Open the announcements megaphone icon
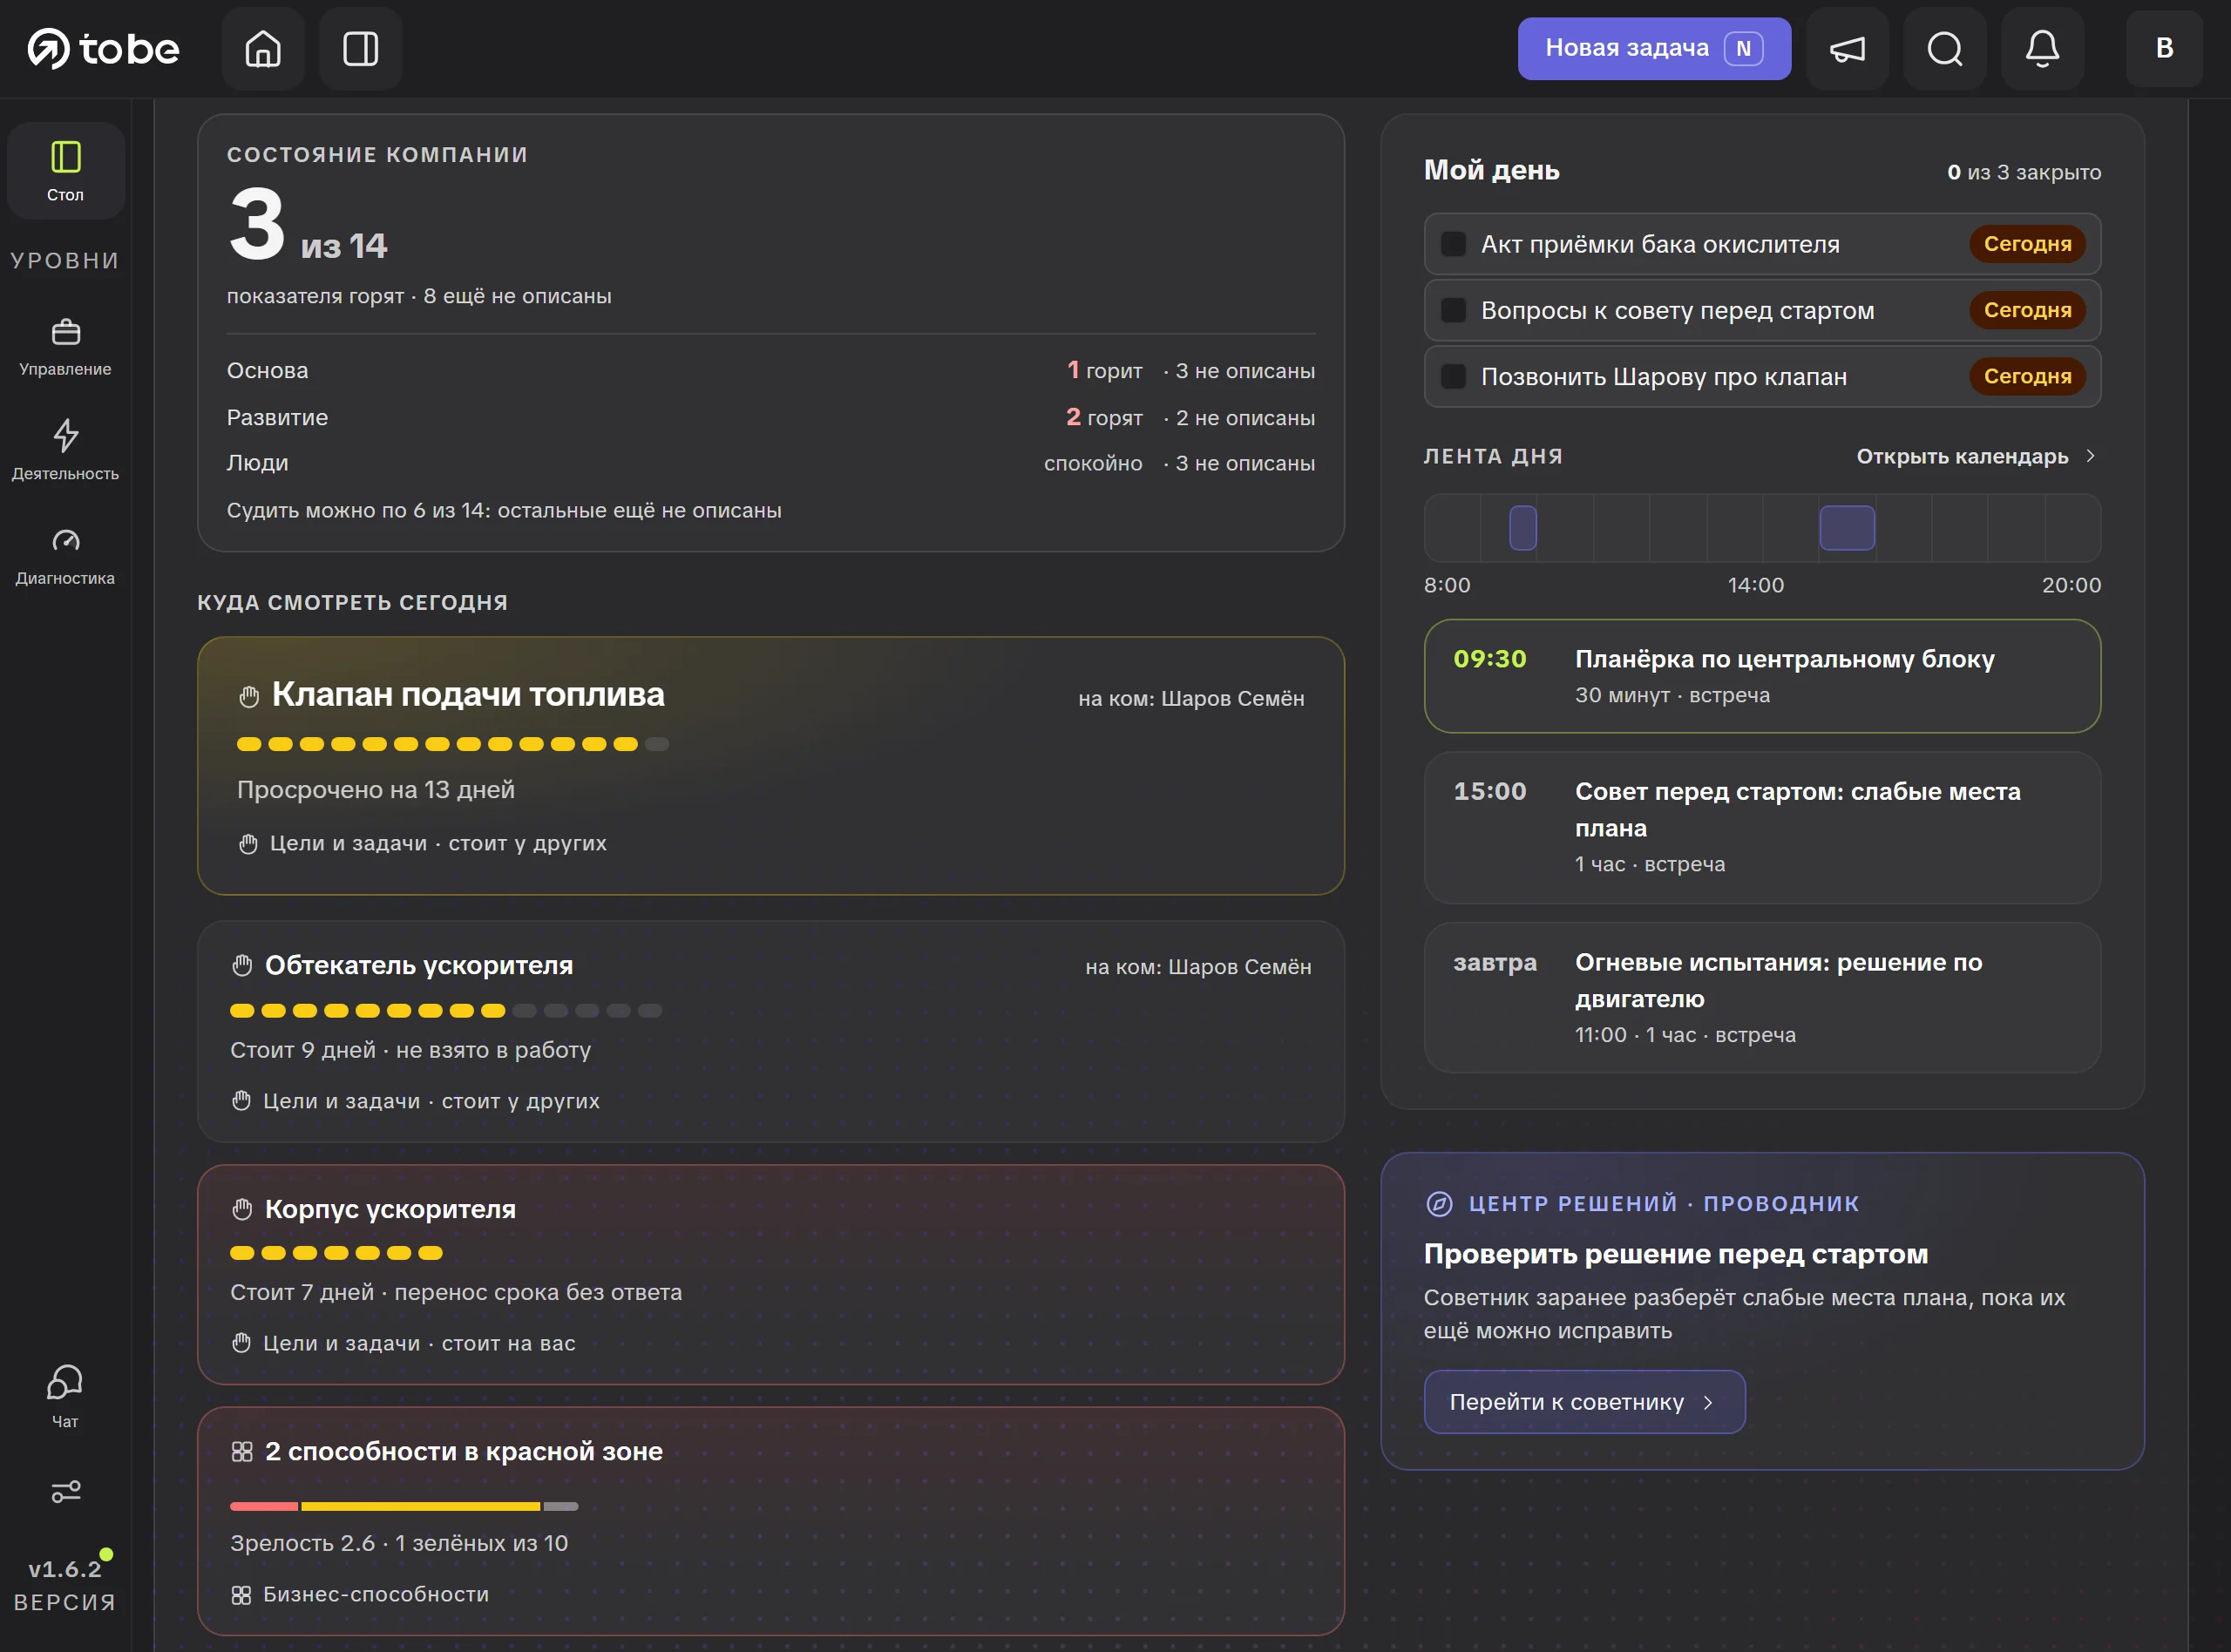The height and width of the screenshot is (1652, 2231). point(1847,48)
